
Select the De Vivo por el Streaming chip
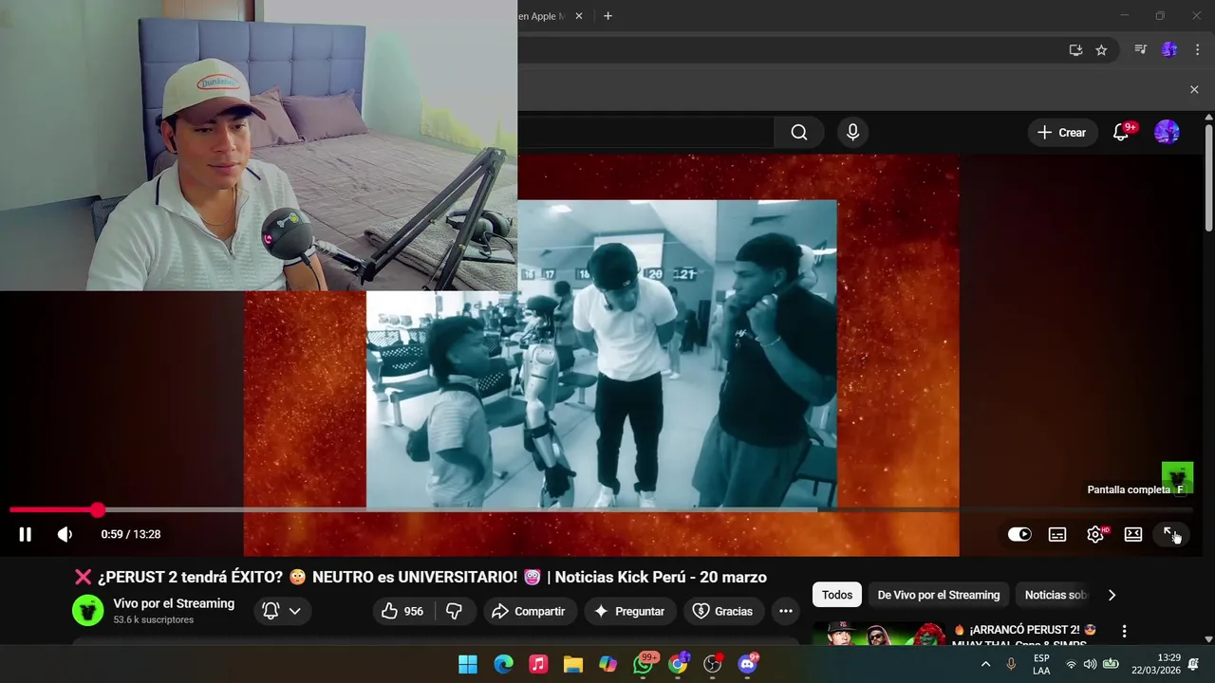939,595
